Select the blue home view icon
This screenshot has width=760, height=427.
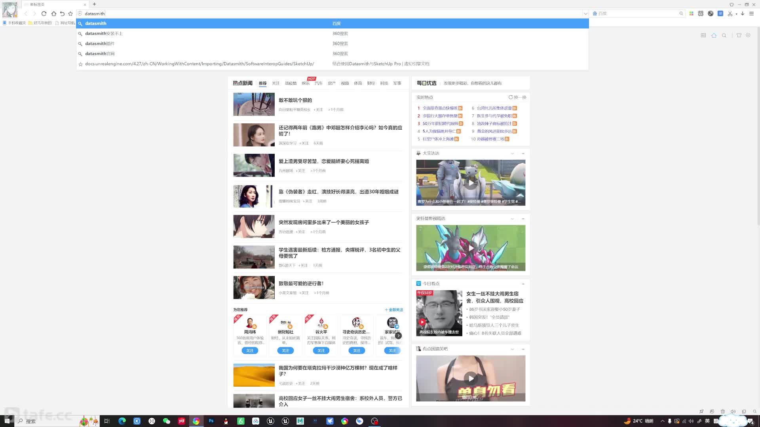point(714,35)
